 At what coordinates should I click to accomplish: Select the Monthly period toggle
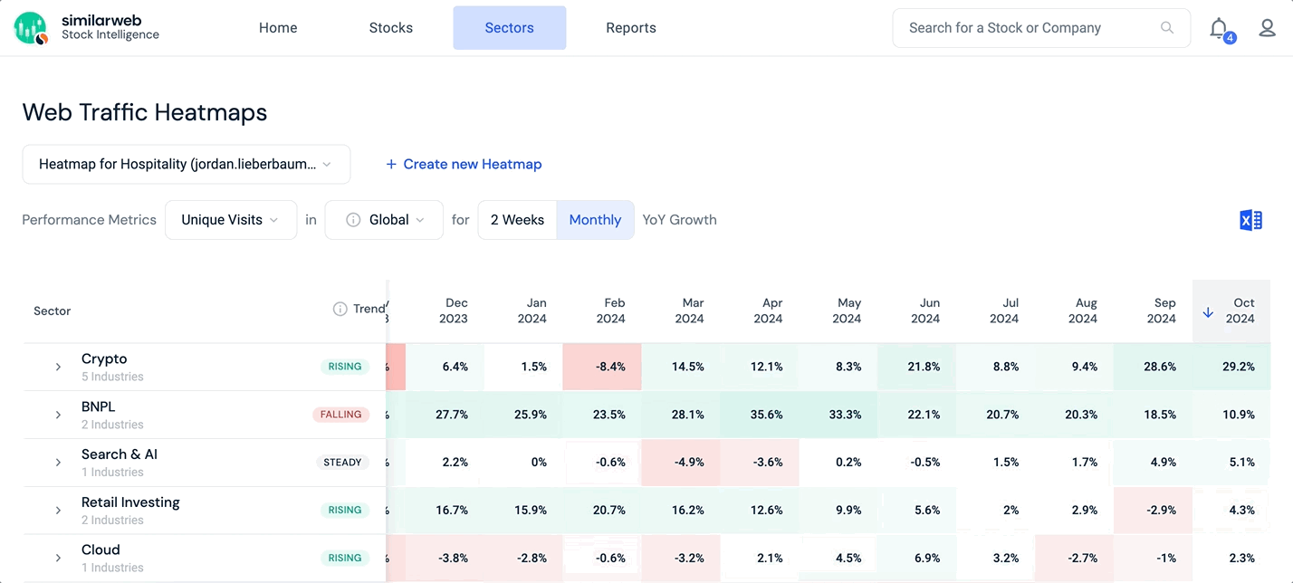coord(595,220)
